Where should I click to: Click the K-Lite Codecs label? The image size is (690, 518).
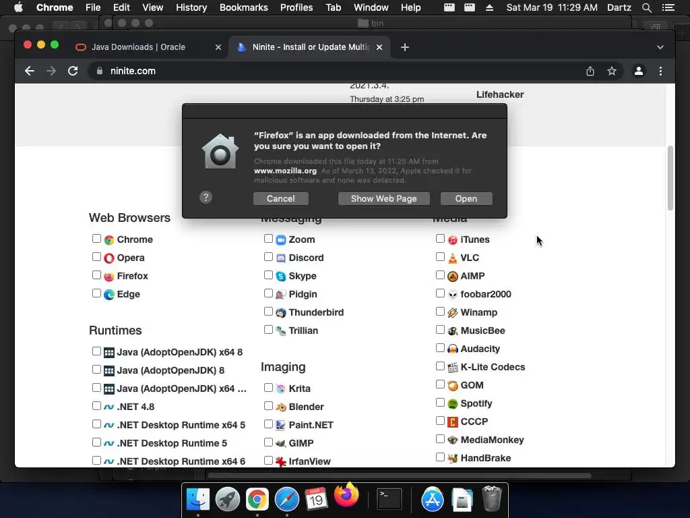tap(493, 367)
